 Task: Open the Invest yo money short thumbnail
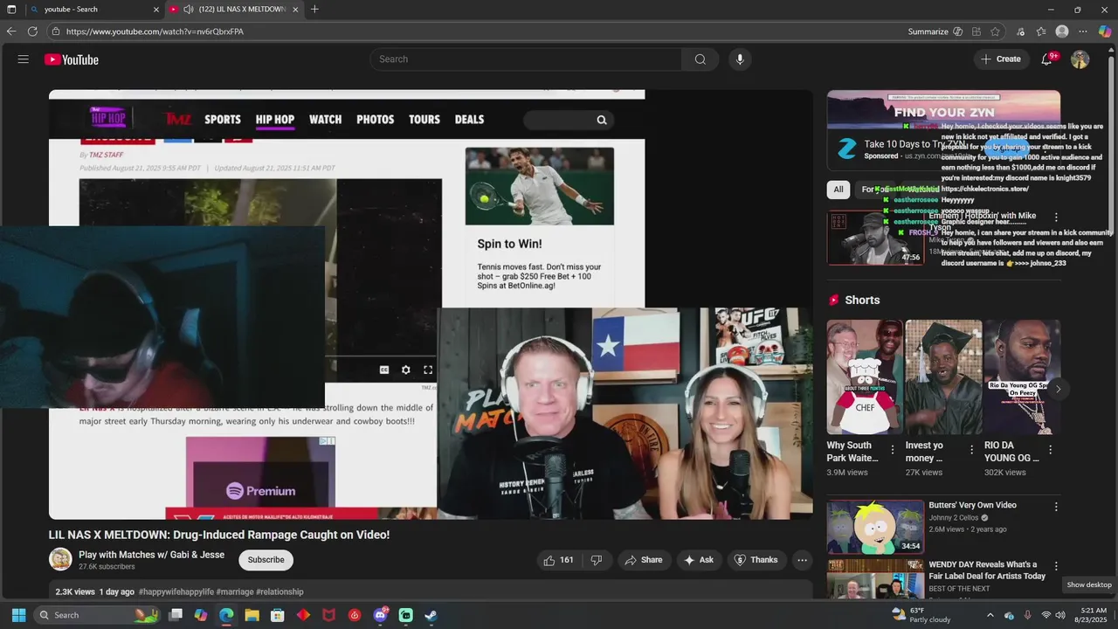(943, 377)
